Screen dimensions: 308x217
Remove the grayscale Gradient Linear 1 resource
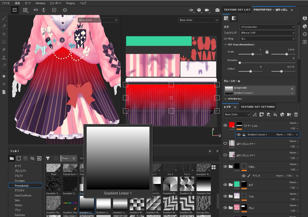coord(292,88)
